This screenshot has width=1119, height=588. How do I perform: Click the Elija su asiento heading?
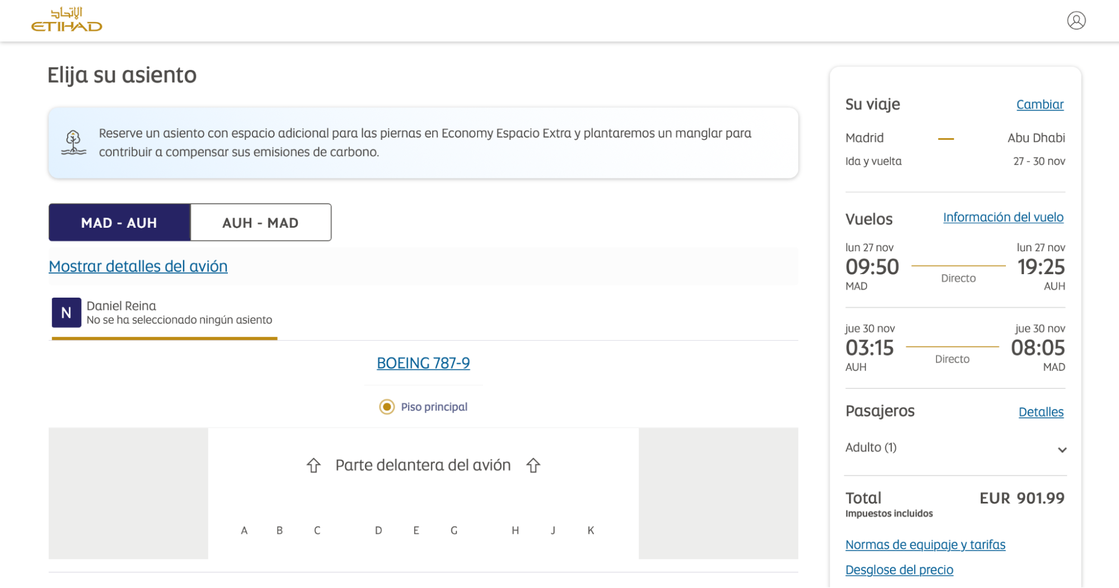click(x=122, y=76)
